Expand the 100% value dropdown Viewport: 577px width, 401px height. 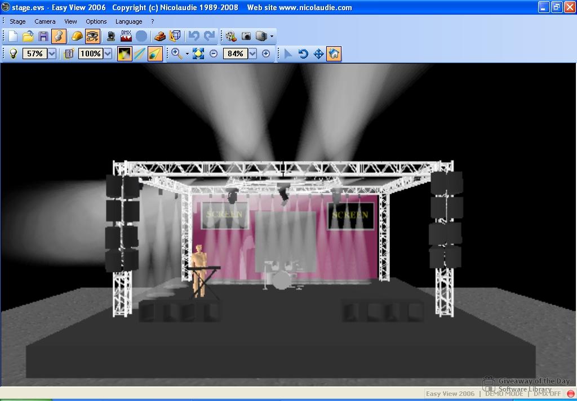pos(108,54)
